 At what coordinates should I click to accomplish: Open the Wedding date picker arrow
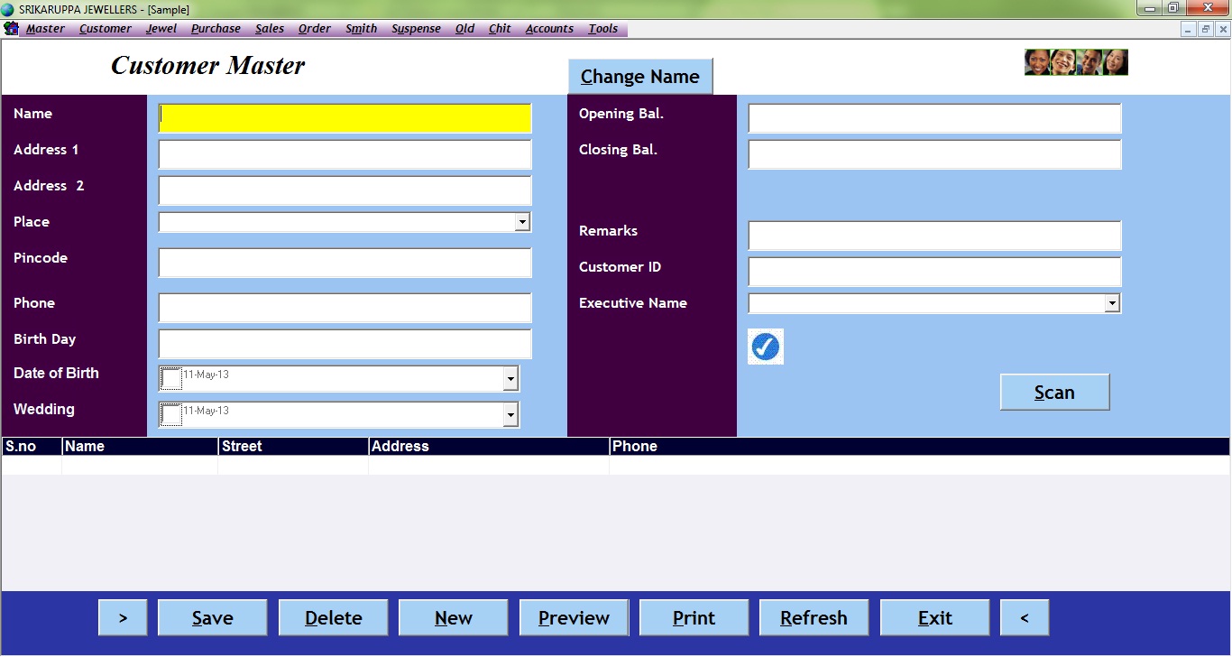[510, 415]
